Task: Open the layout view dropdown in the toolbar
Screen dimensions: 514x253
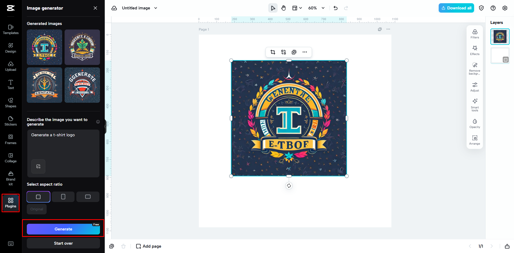Action: point(297,8)
